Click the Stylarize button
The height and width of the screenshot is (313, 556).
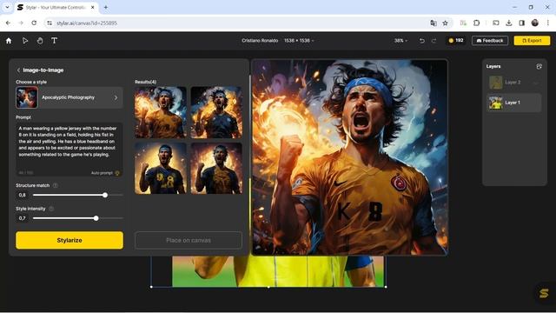tap(69, 240)
